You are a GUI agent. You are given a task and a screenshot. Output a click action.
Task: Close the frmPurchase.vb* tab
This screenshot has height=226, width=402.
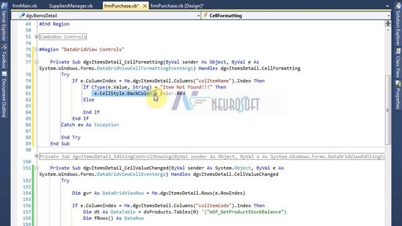pyautogui.click(x=144, y=6)
